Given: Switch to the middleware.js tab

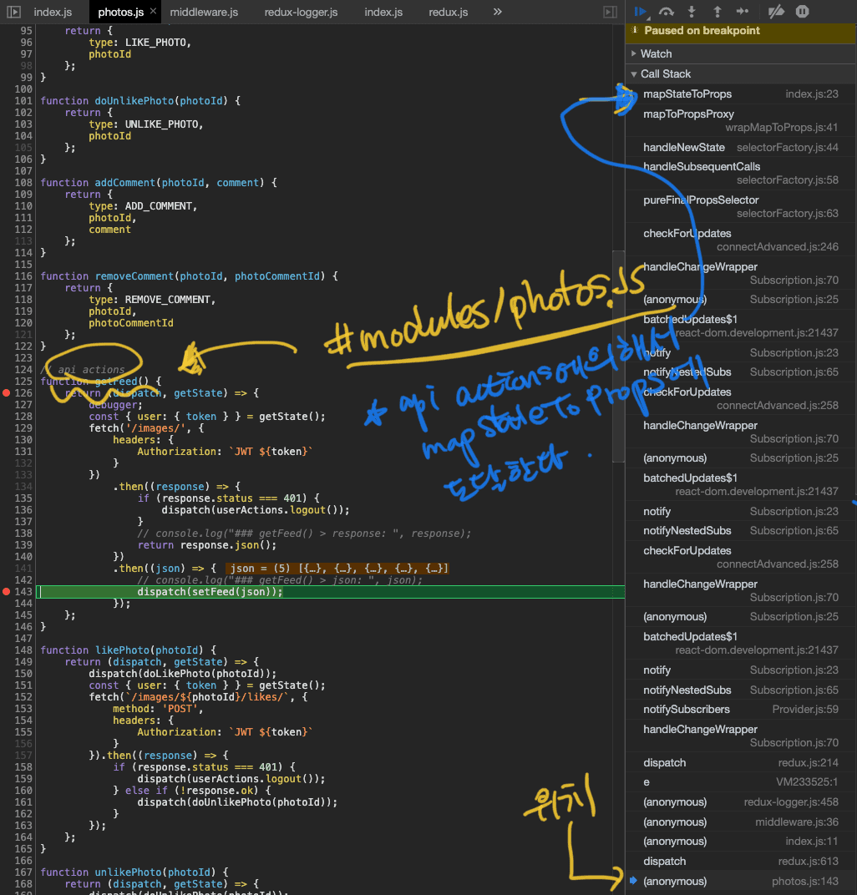Looking at the screenshot, I should 204,13.
